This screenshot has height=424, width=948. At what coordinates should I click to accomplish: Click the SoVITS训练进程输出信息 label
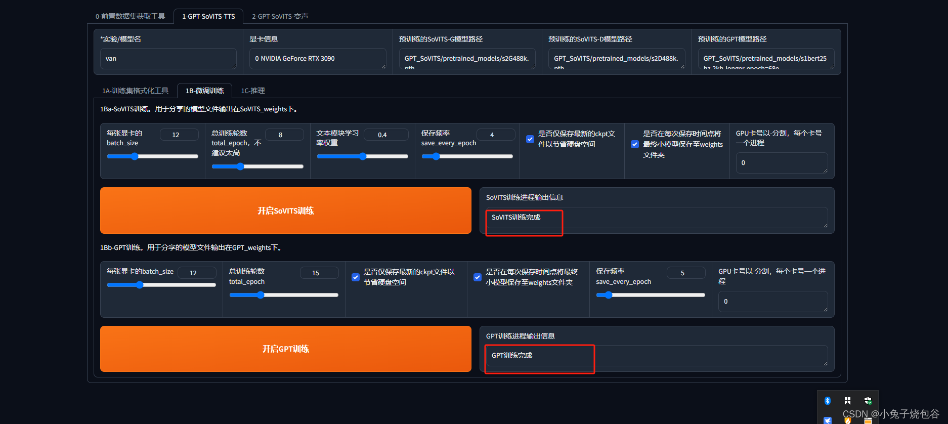click(x=525, y=197)
